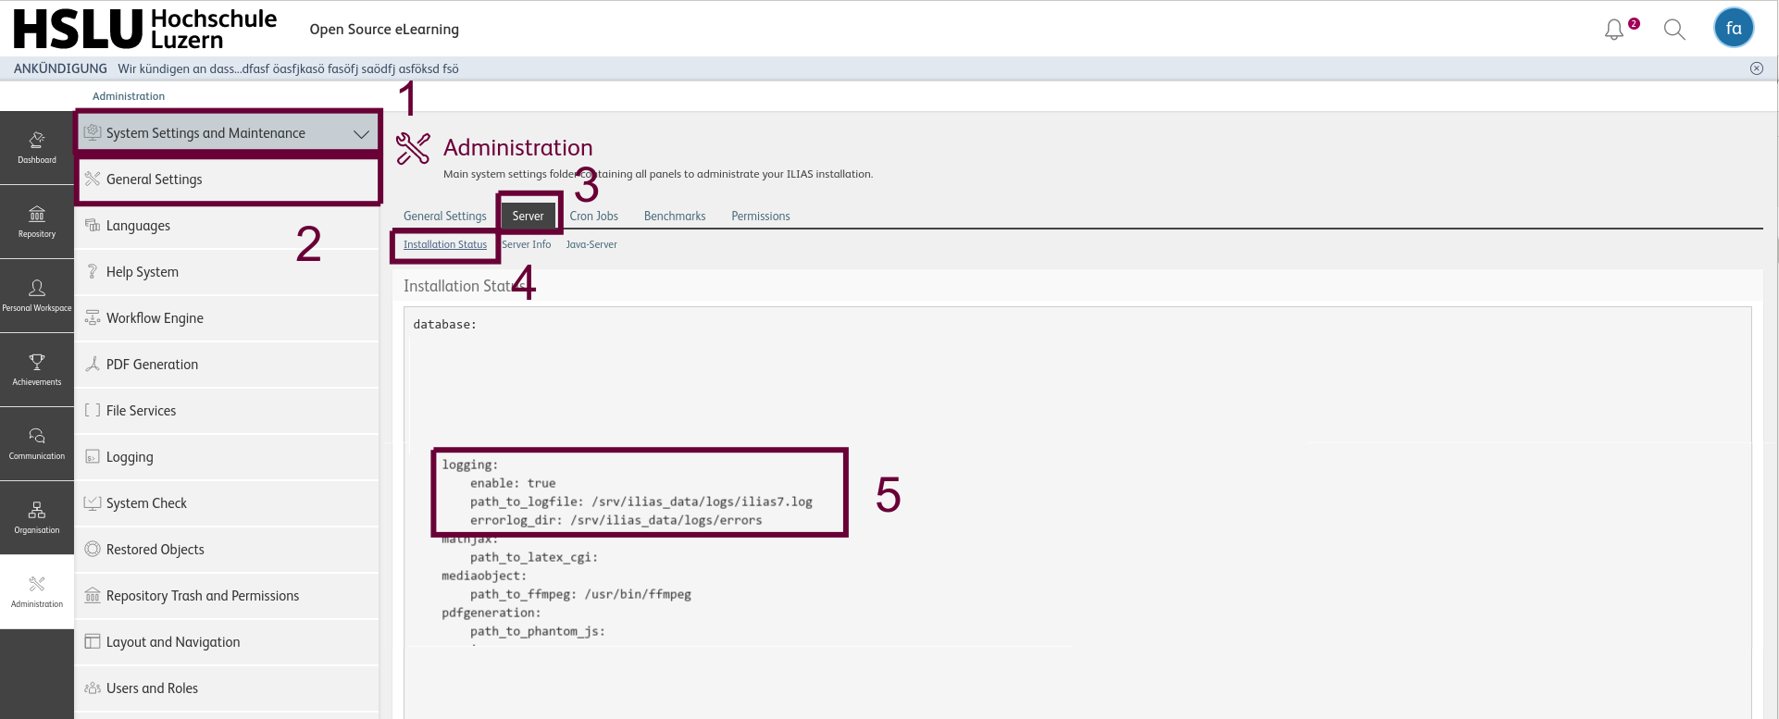Click the Repository Trash icon

point(93,595)
